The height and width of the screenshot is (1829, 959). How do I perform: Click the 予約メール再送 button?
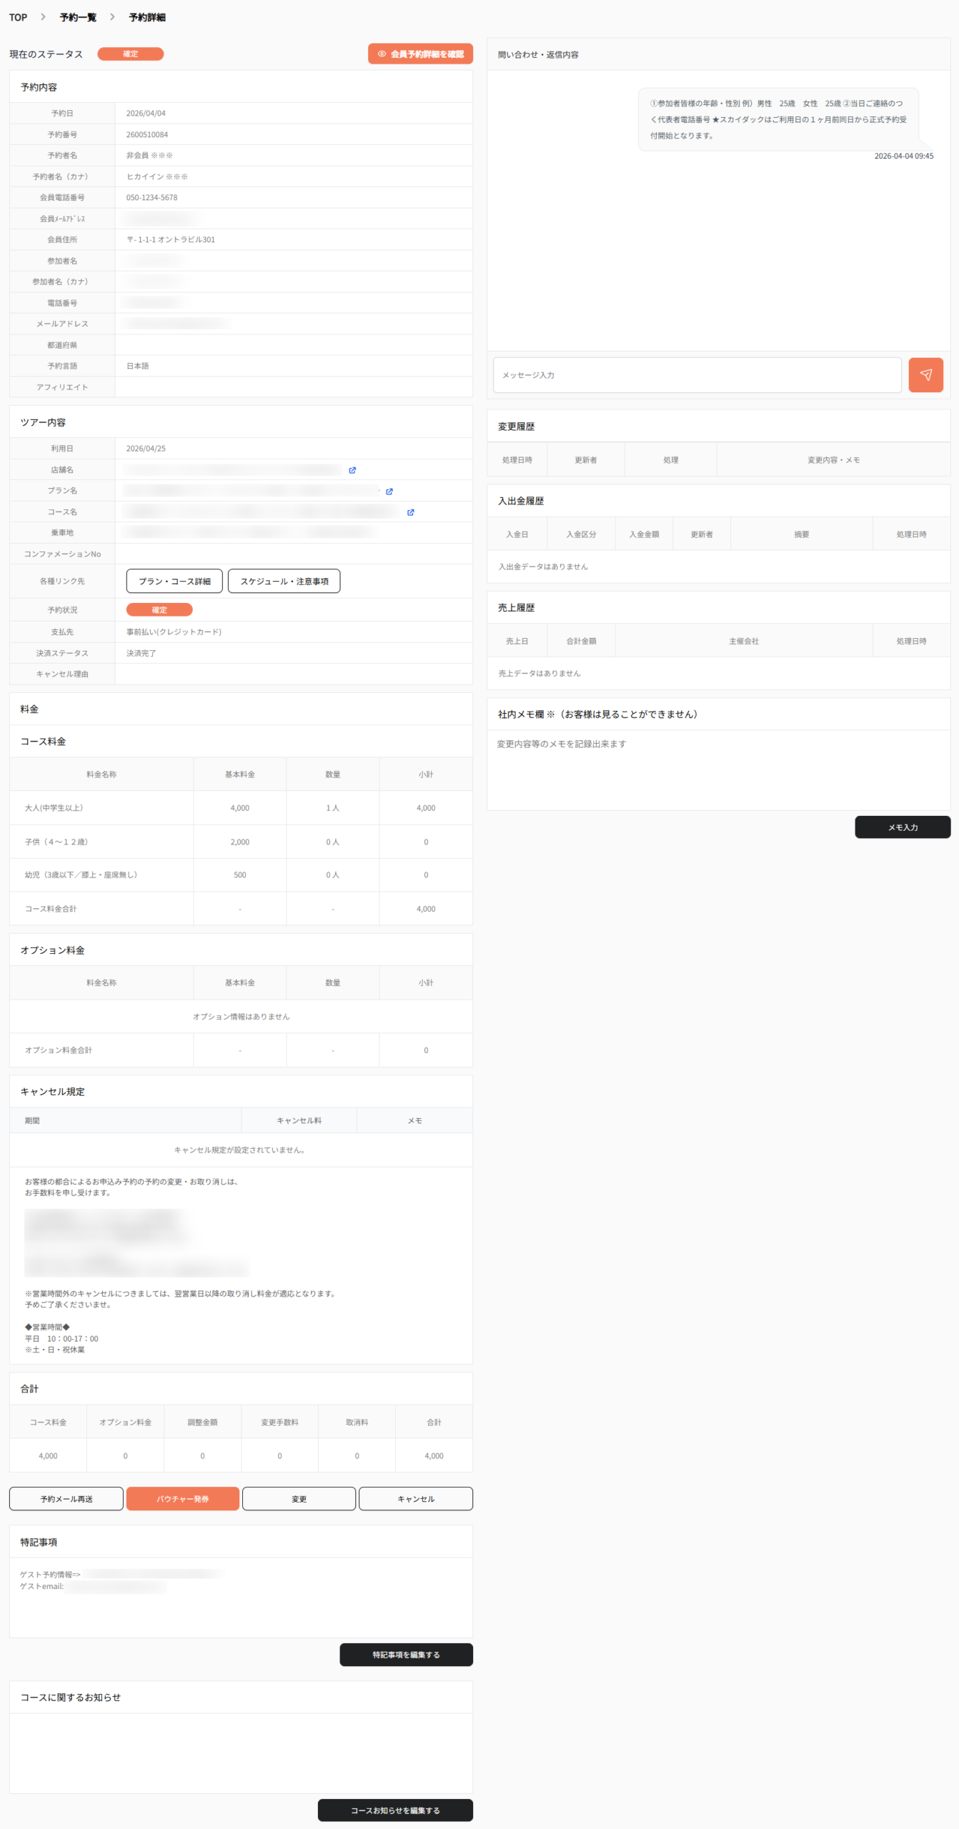66,1499
